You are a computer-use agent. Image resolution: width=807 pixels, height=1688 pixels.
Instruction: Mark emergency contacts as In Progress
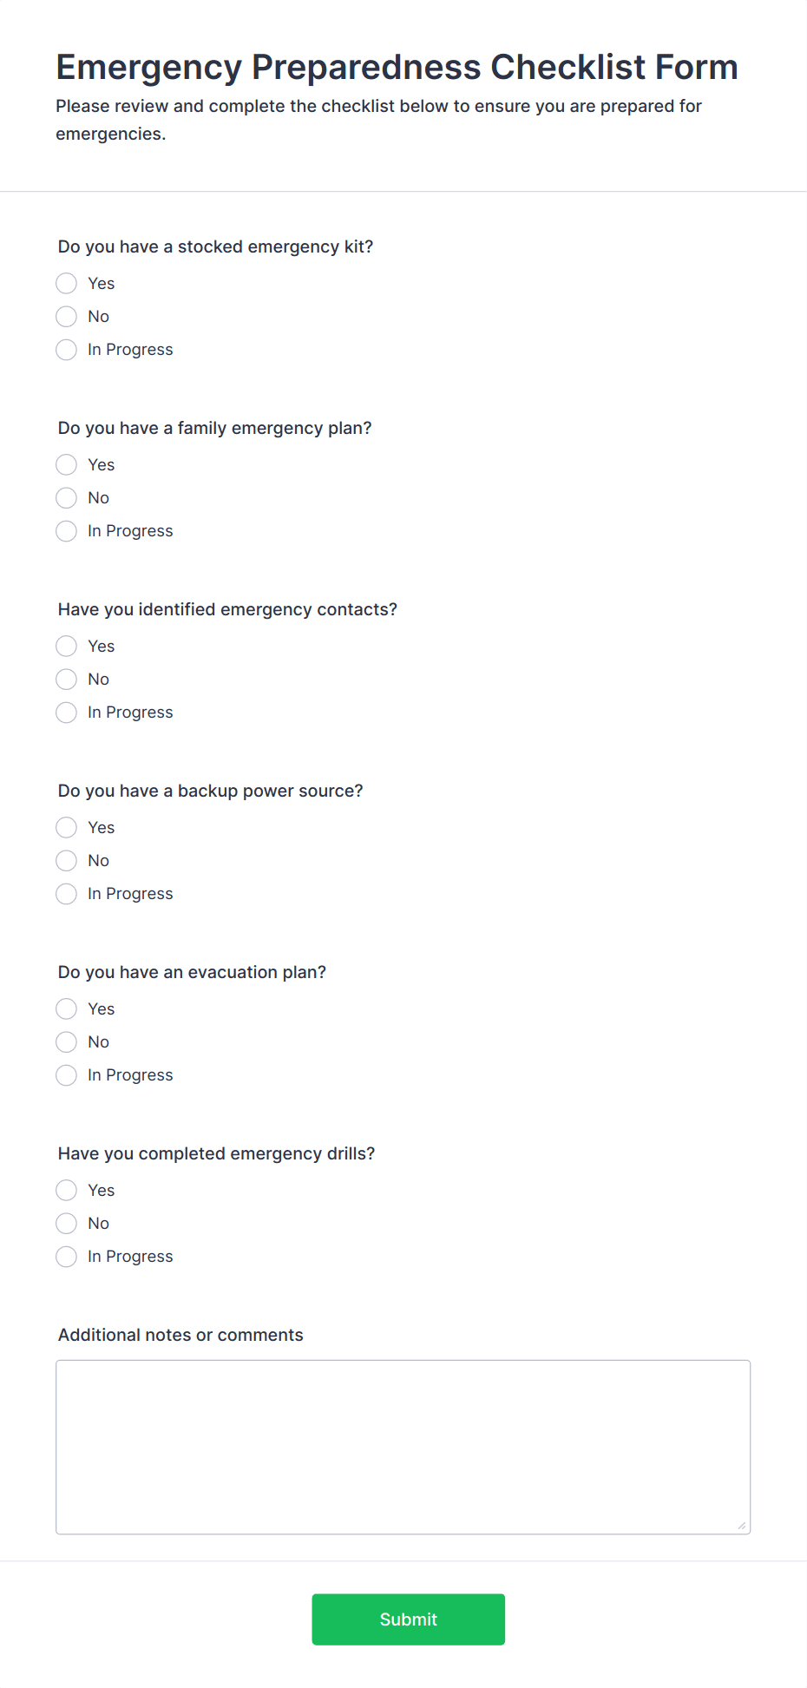click(66, 713)
